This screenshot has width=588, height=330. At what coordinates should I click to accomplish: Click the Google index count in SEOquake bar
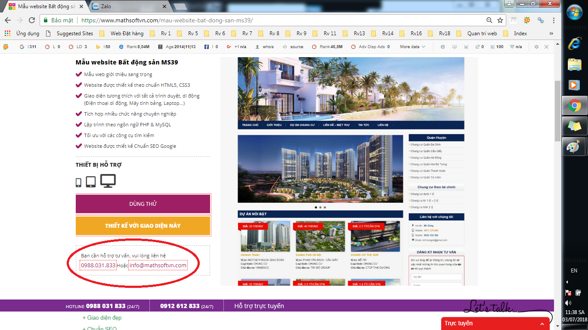28,47
